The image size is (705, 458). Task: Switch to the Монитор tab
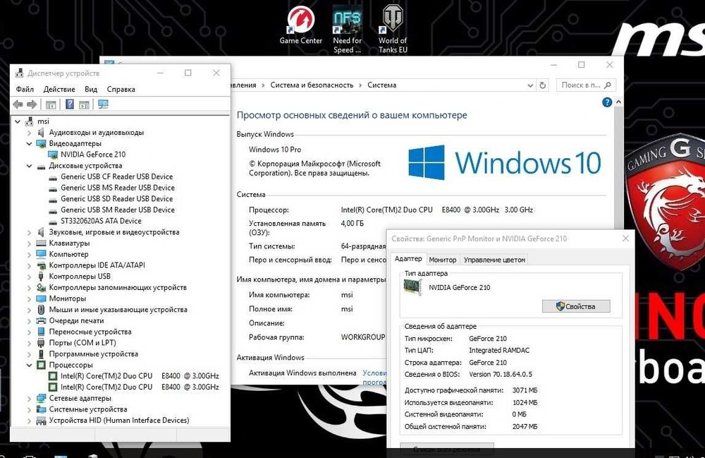click(443, 260)
